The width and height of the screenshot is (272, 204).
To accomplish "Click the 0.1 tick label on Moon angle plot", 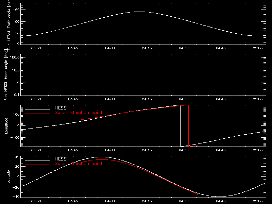I will [17, 95].
